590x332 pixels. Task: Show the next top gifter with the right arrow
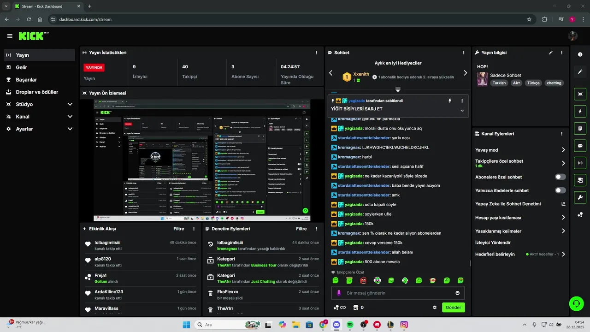pos(465,73)
